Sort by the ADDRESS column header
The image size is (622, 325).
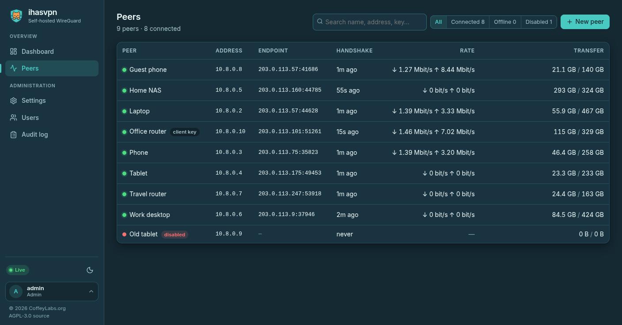[229, 51]
